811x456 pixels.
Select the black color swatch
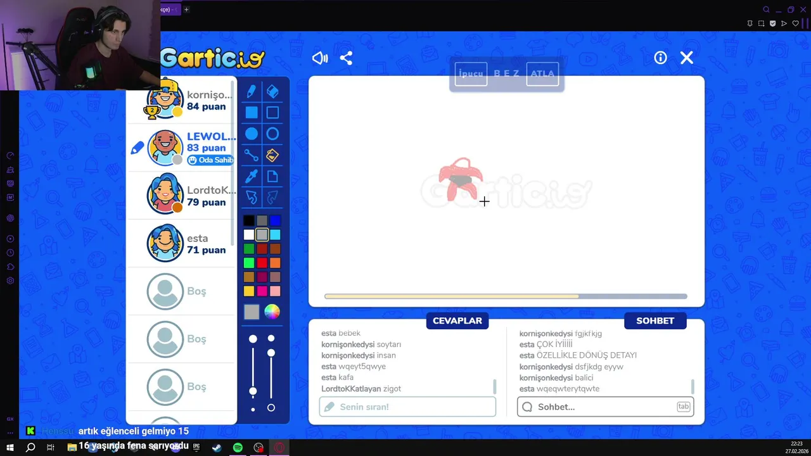pyautogui.click(x=249, y=220)
